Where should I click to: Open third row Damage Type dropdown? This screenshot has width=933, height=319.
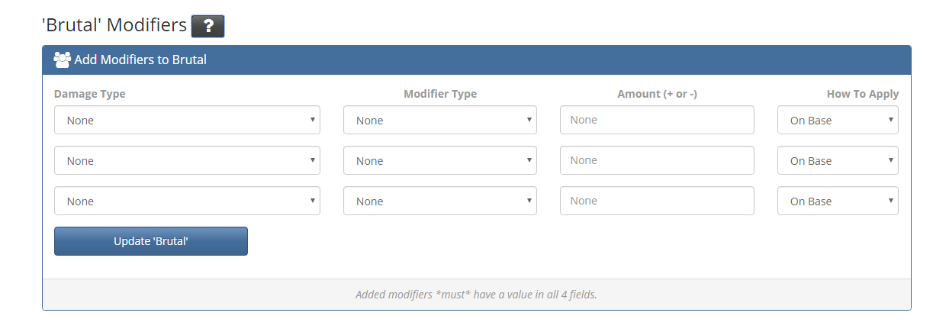[187, 201]
